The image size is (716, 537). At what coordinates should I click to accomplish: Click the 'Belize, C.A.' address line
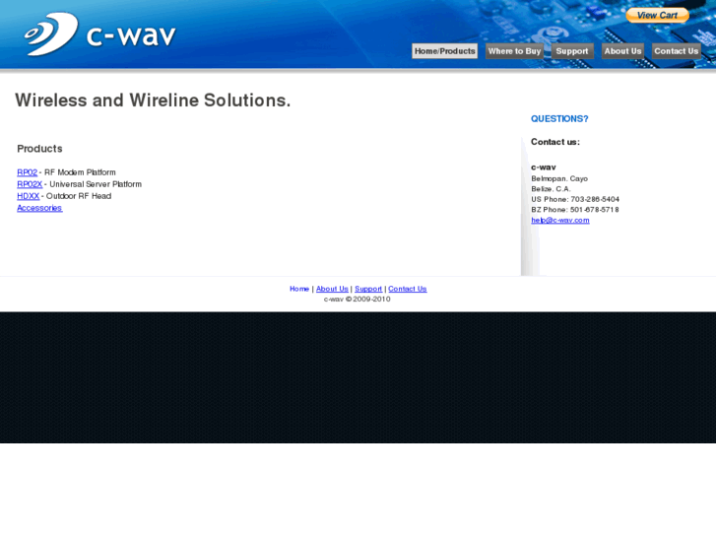pos(551,189)
